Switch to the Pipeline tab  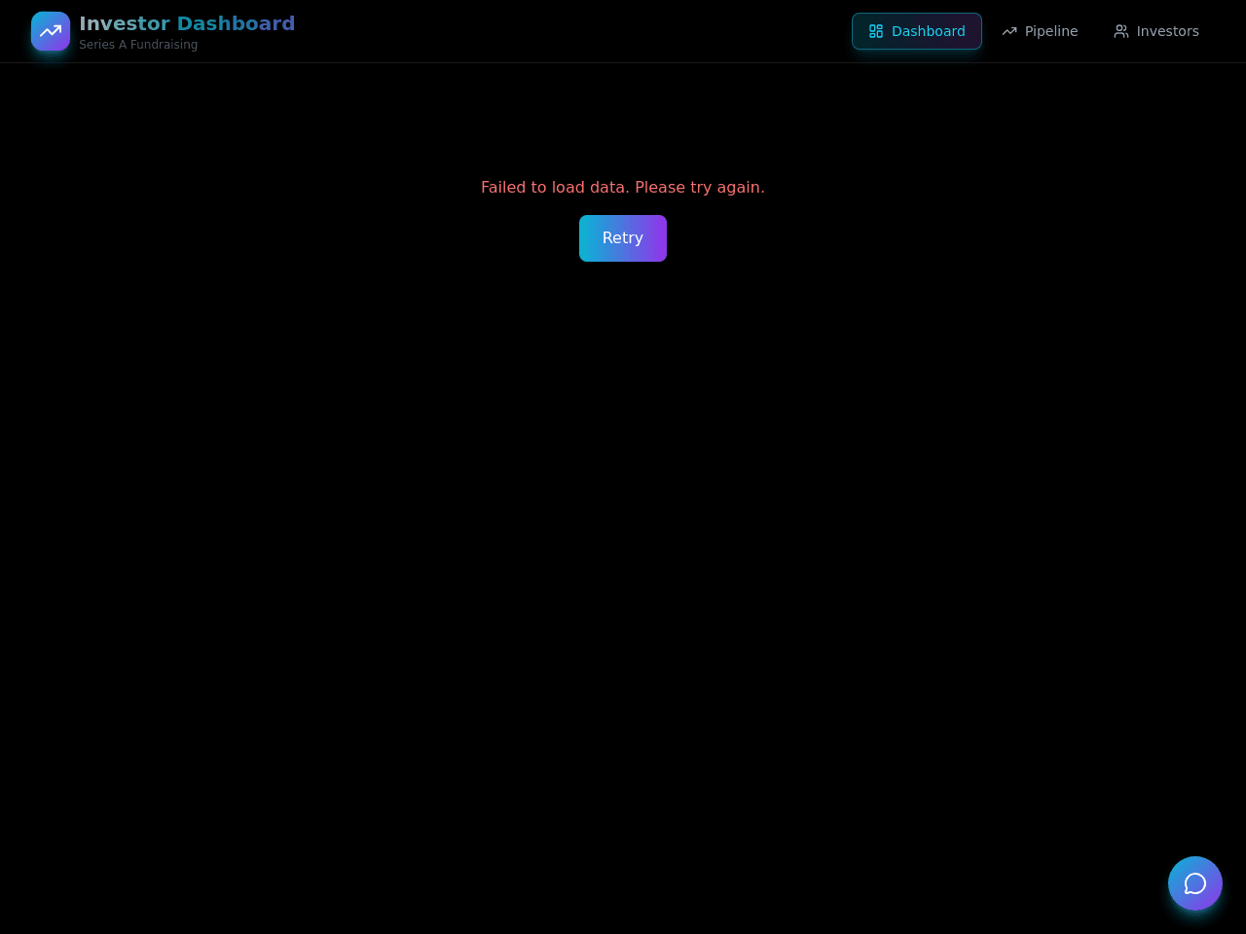1040,31
